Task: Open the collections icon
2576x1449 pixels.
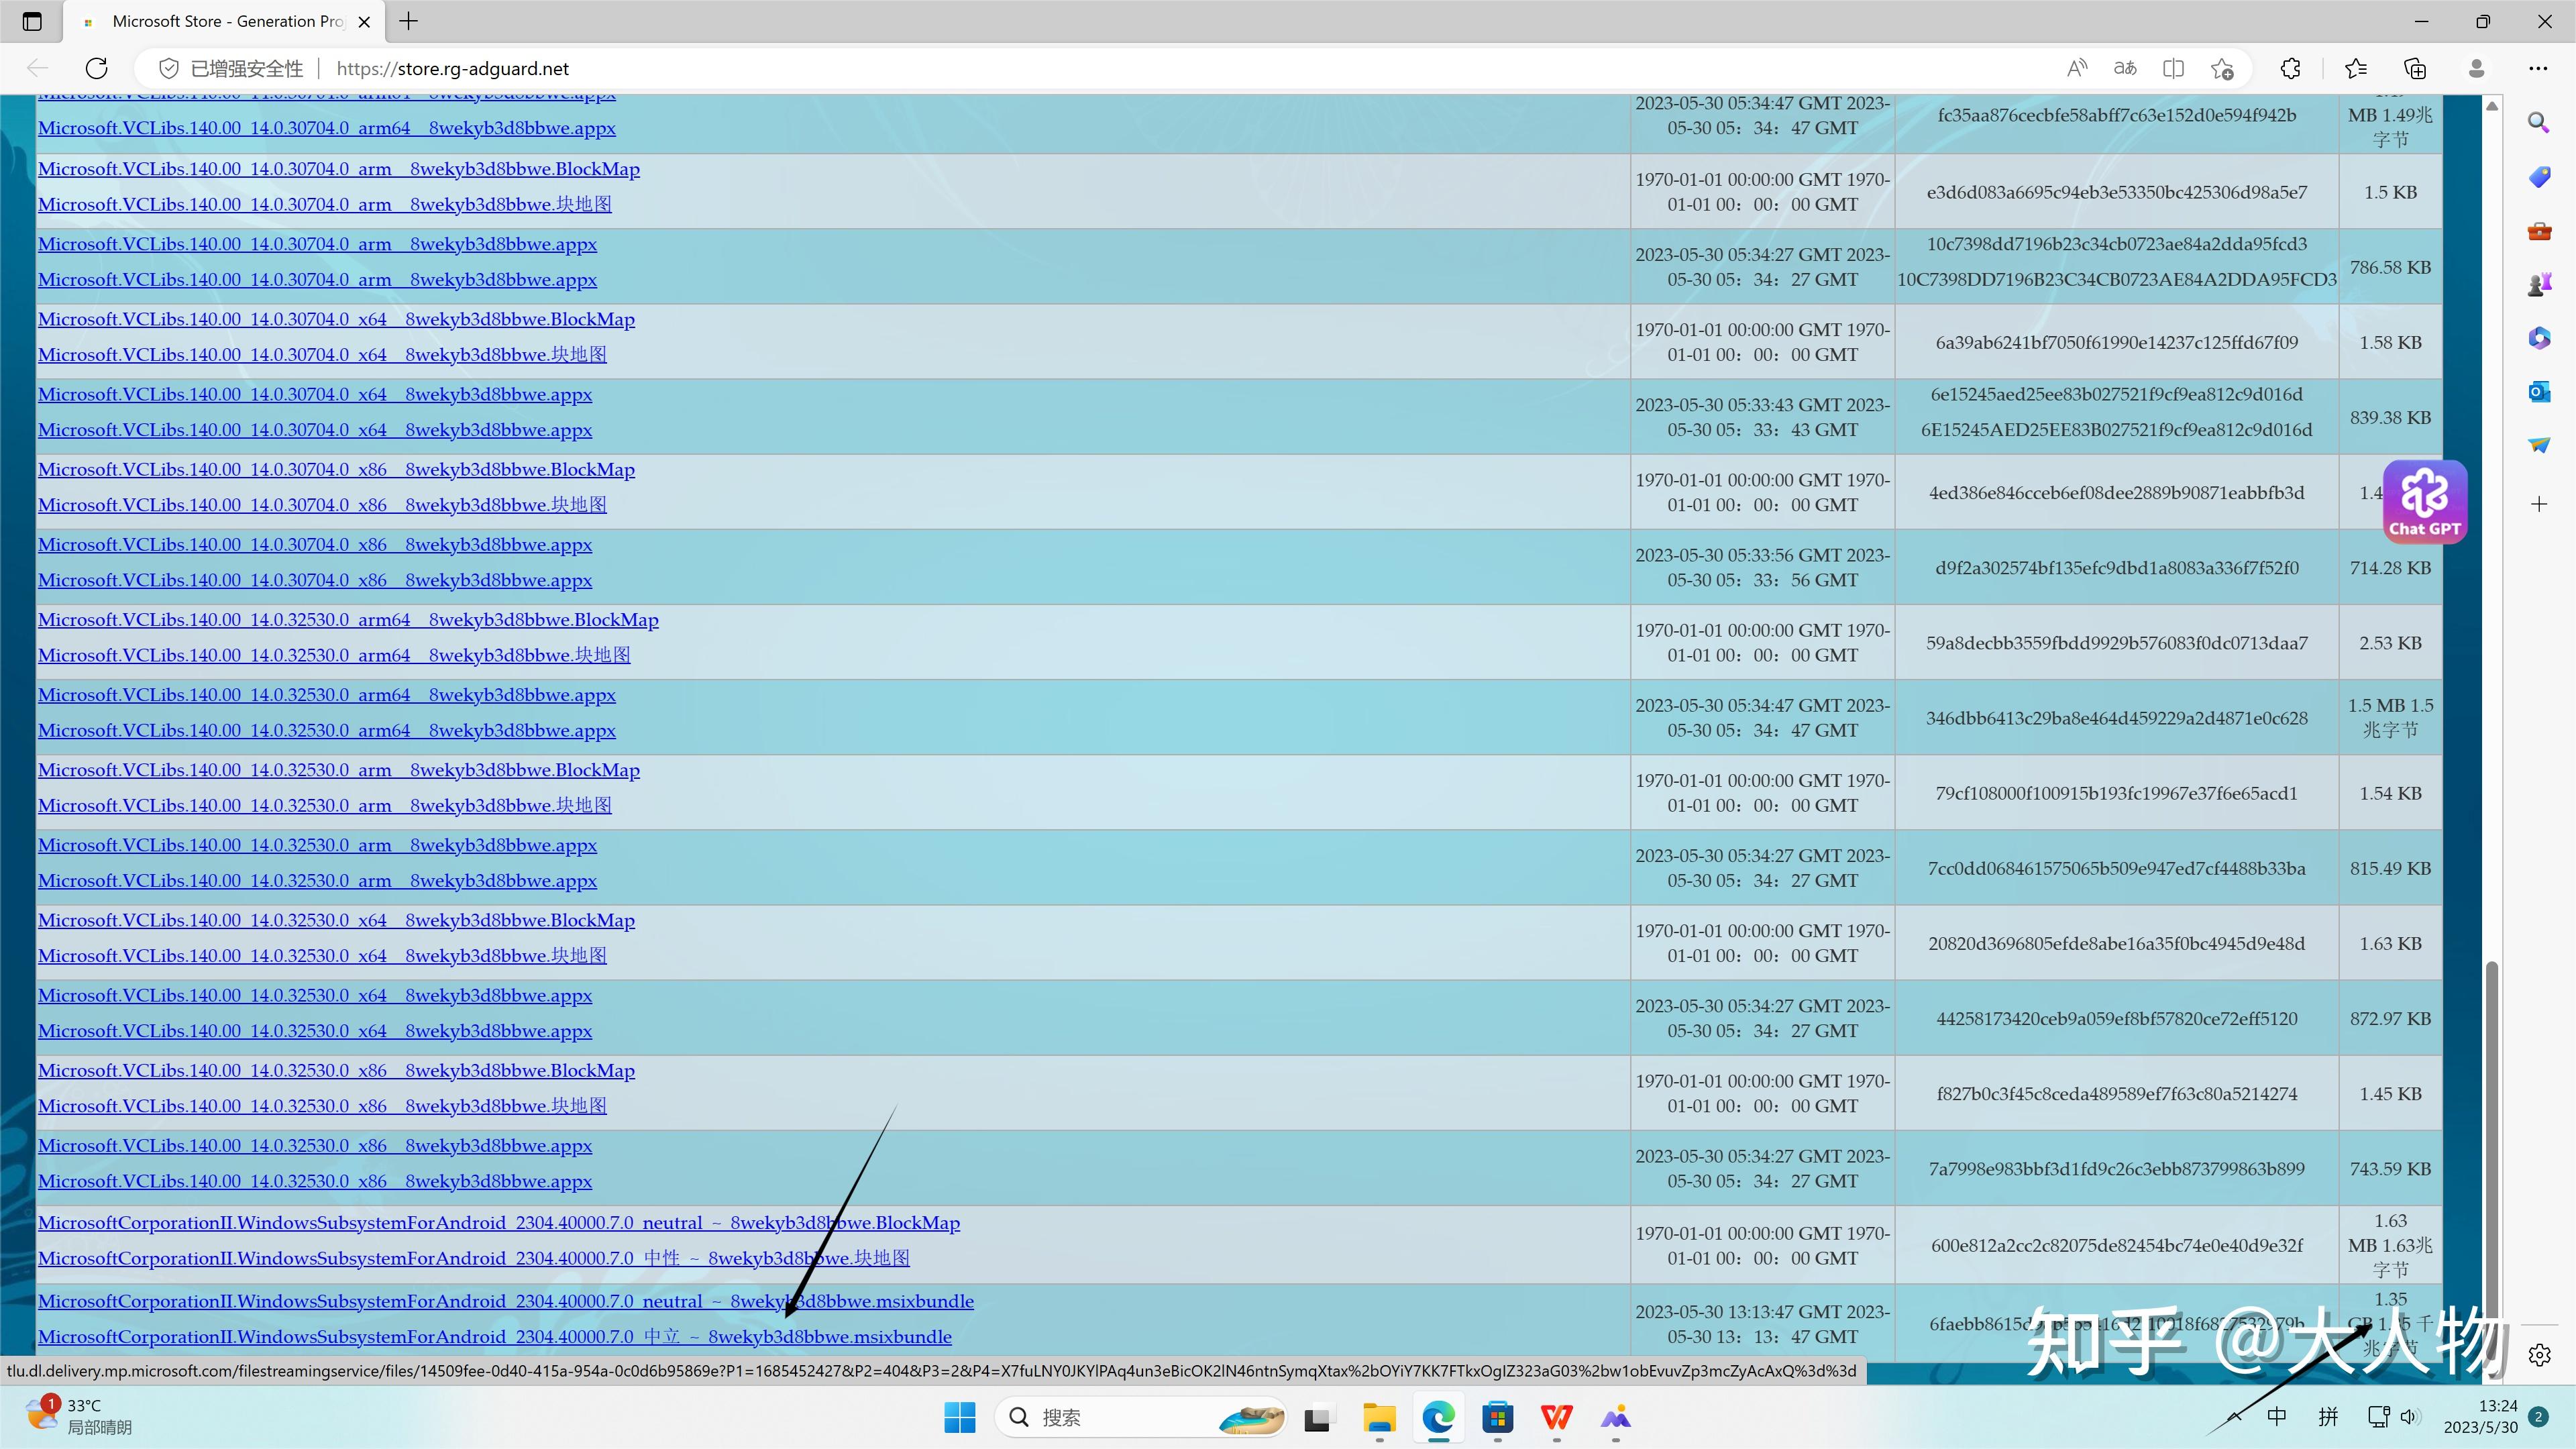Action: 2415,68
